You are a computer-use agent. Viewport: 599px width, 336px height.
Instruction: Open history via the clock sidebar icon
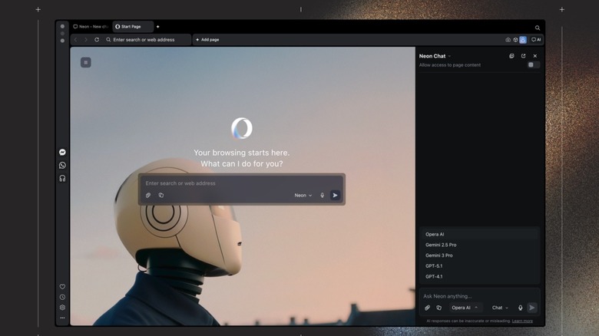coord(62,297)
